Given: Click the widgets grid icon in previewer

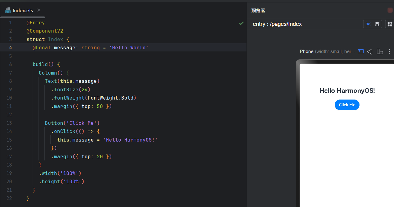Looking at the screenshot, I should (x=390, y=24).
